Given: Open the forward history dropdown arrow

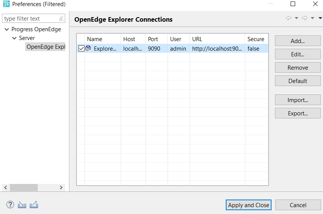Looking at the screenshot, I should 312,18.
